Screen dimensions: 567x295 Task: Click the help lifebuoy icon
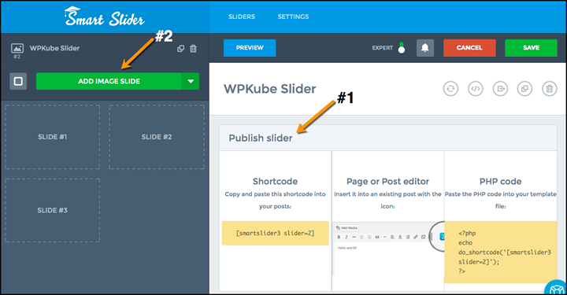pos(556,288)
